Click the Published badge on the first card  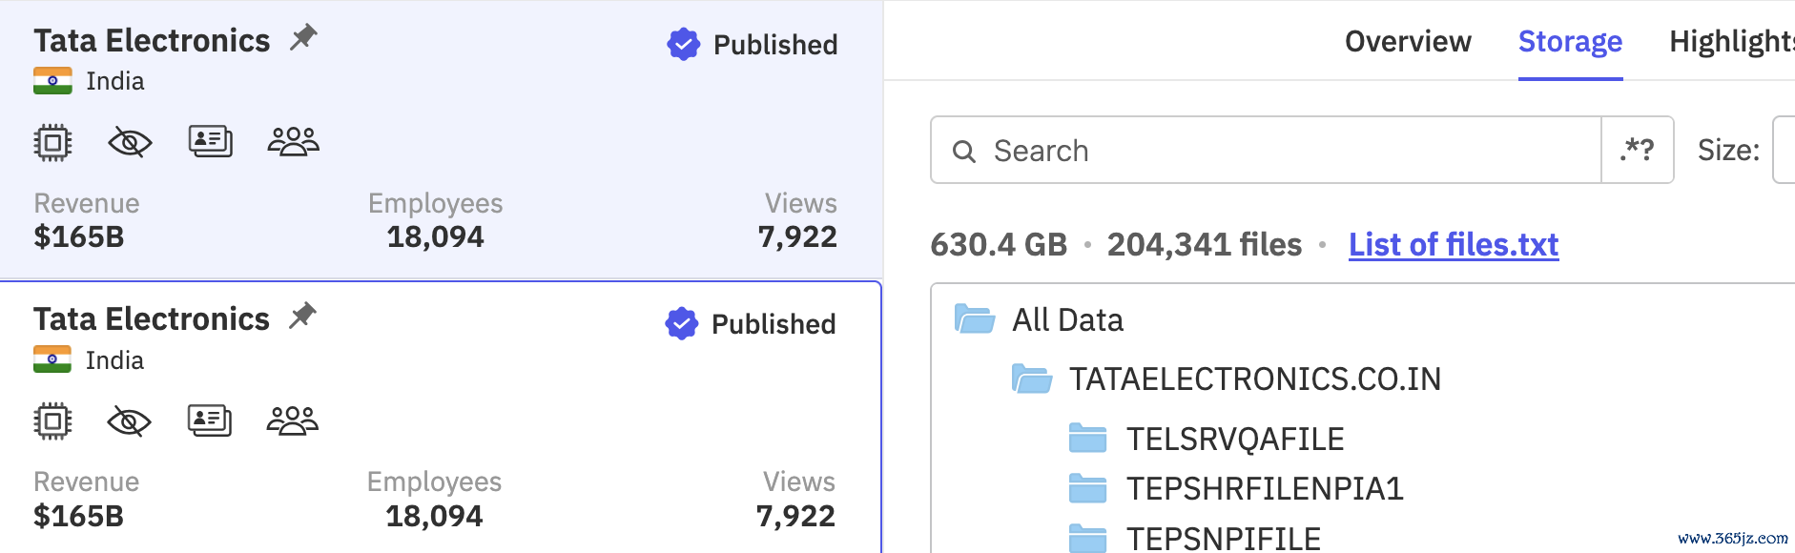[x=753, y=45]
